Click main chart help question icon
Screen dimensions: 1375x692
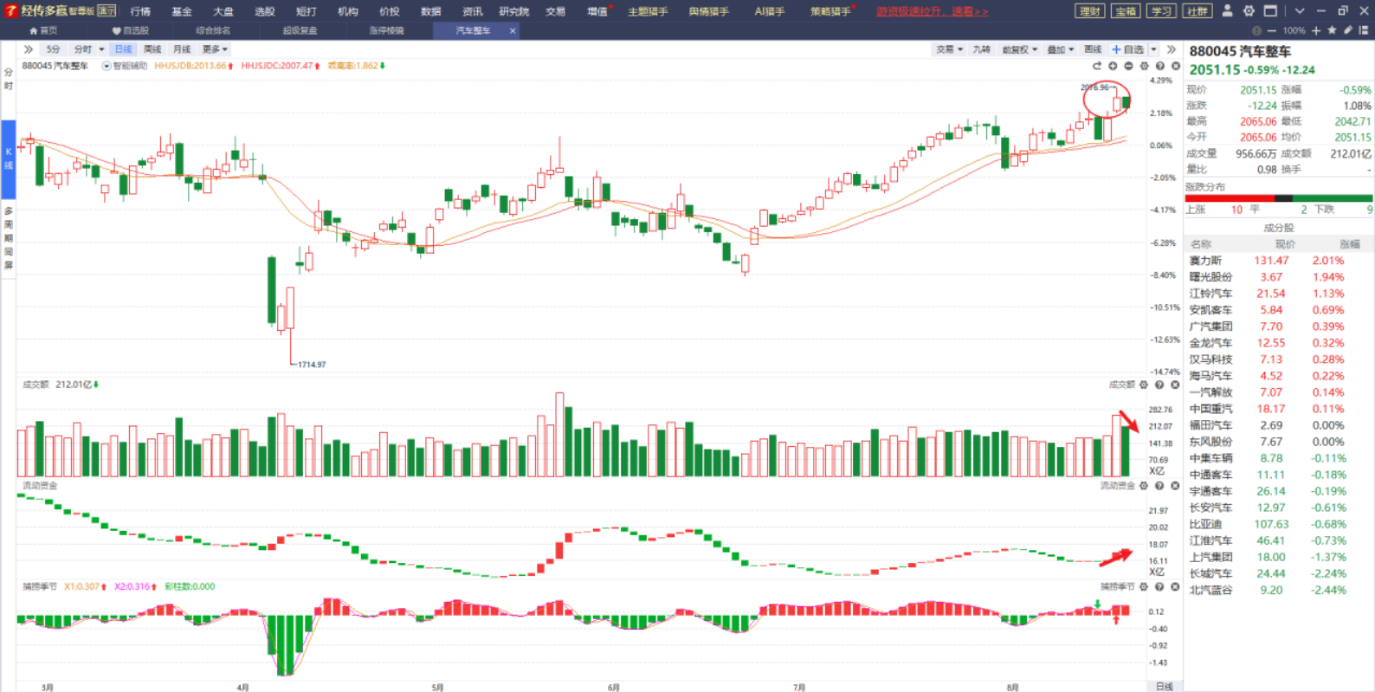pyautogui.click(x=1160, y=66)
